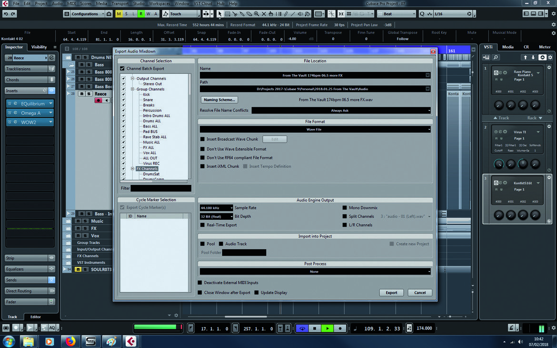The height and width of the screenshot is (348, 557).
Task: Tick Close Window after Export
Action: click(199, 293)
